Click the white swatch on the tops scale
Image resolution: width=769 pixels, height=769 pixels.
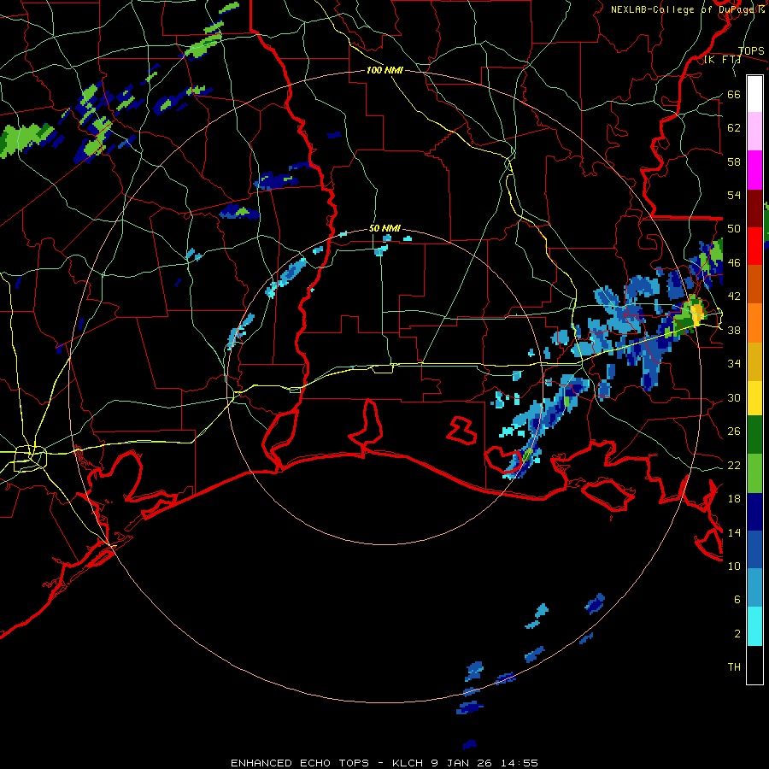tap(754, 94)
